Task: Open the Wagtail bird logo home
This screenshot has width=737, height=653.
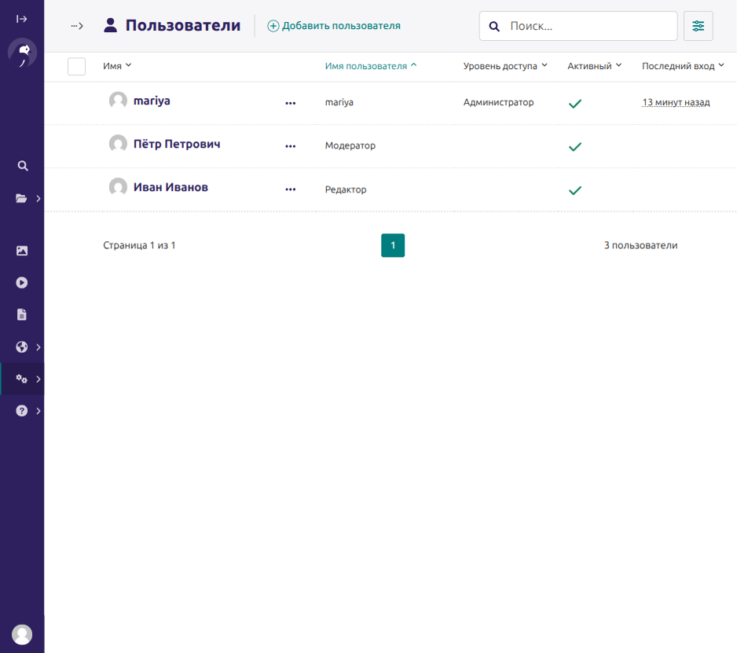Action: 22,53
